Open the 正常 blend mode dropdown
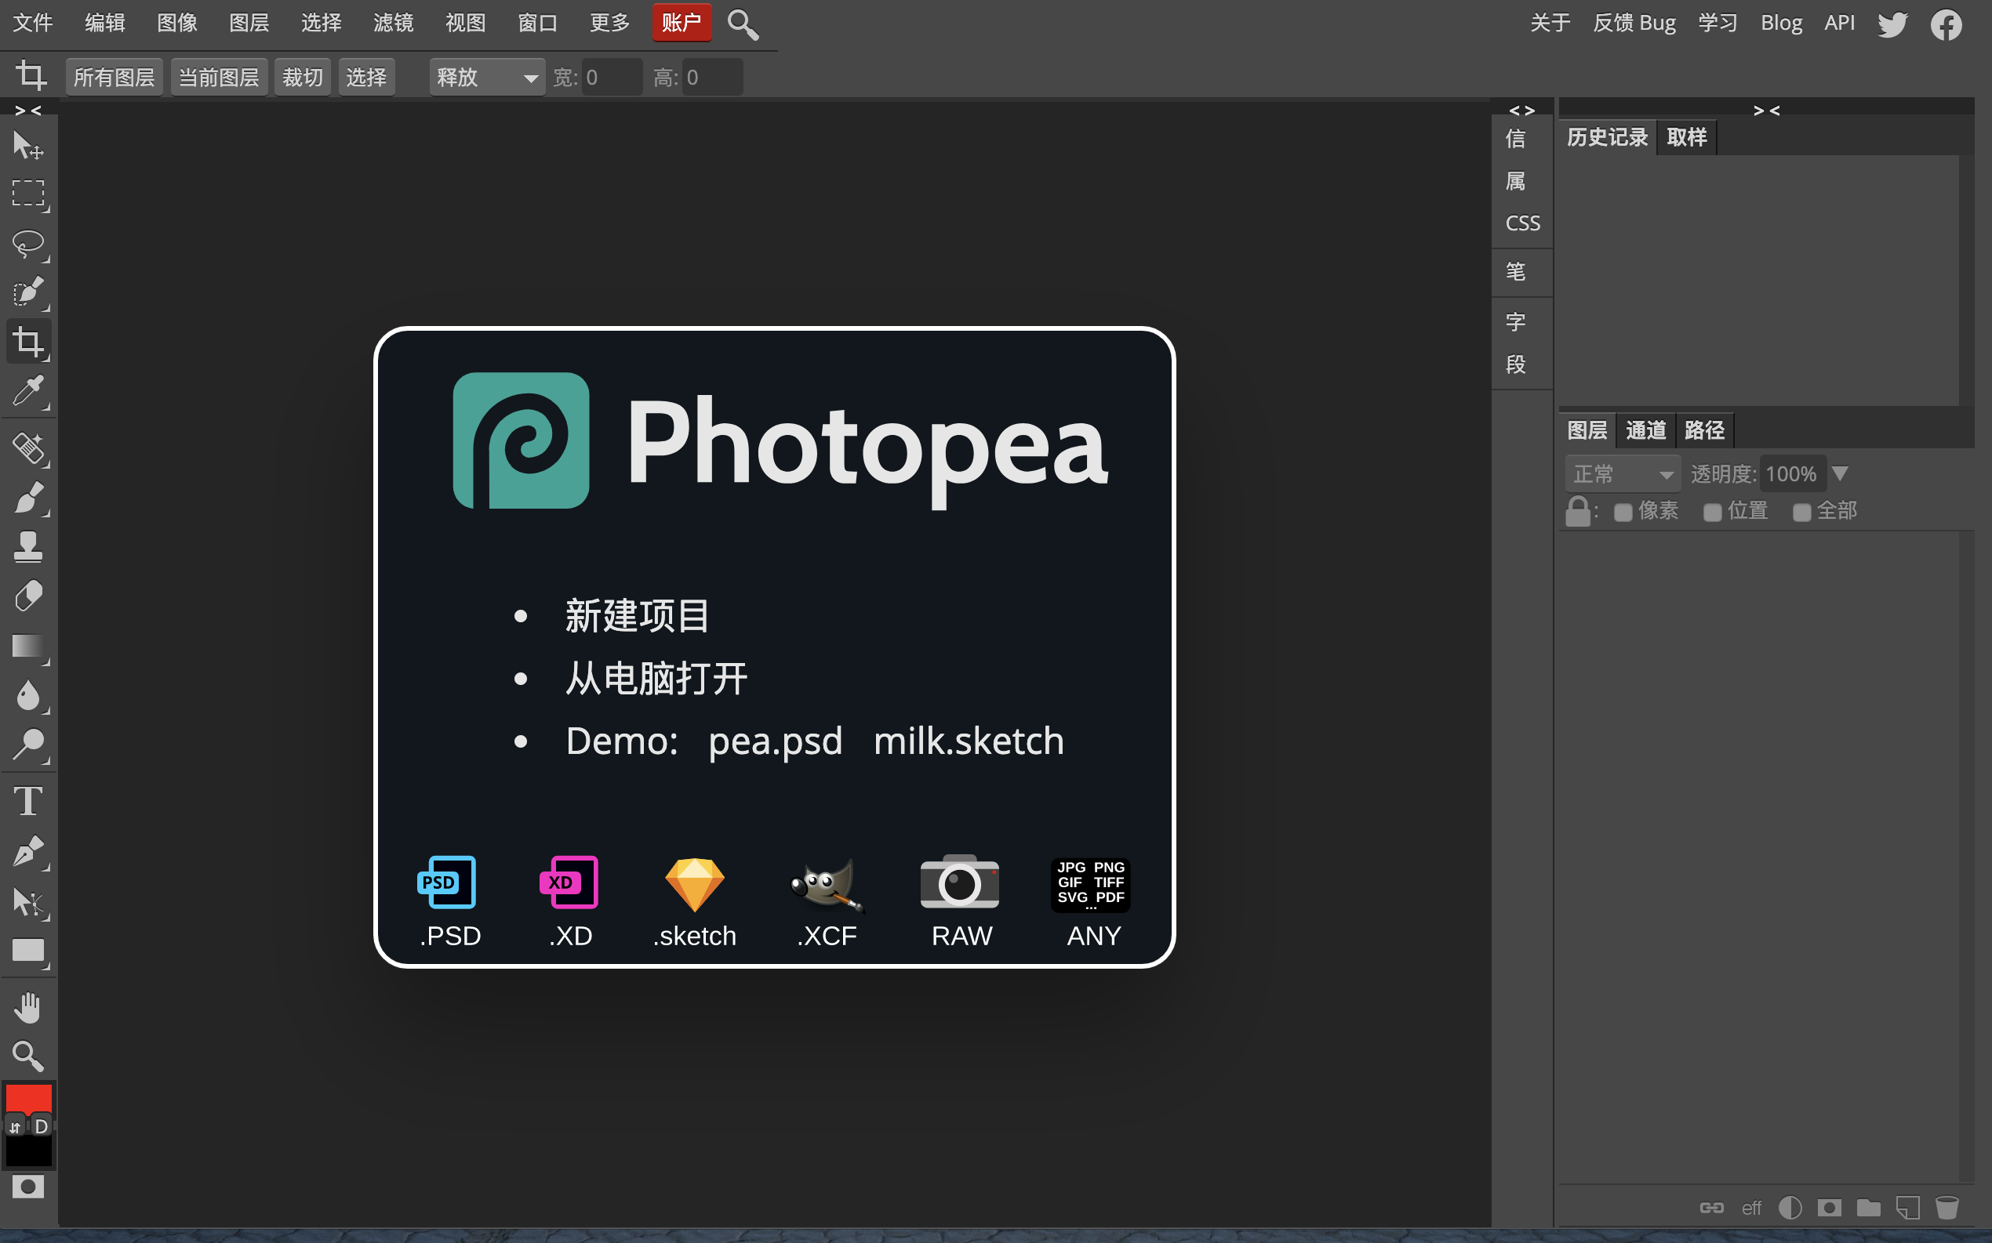This screenshot has height=1243, width=1992. (x=1622, y=473)
